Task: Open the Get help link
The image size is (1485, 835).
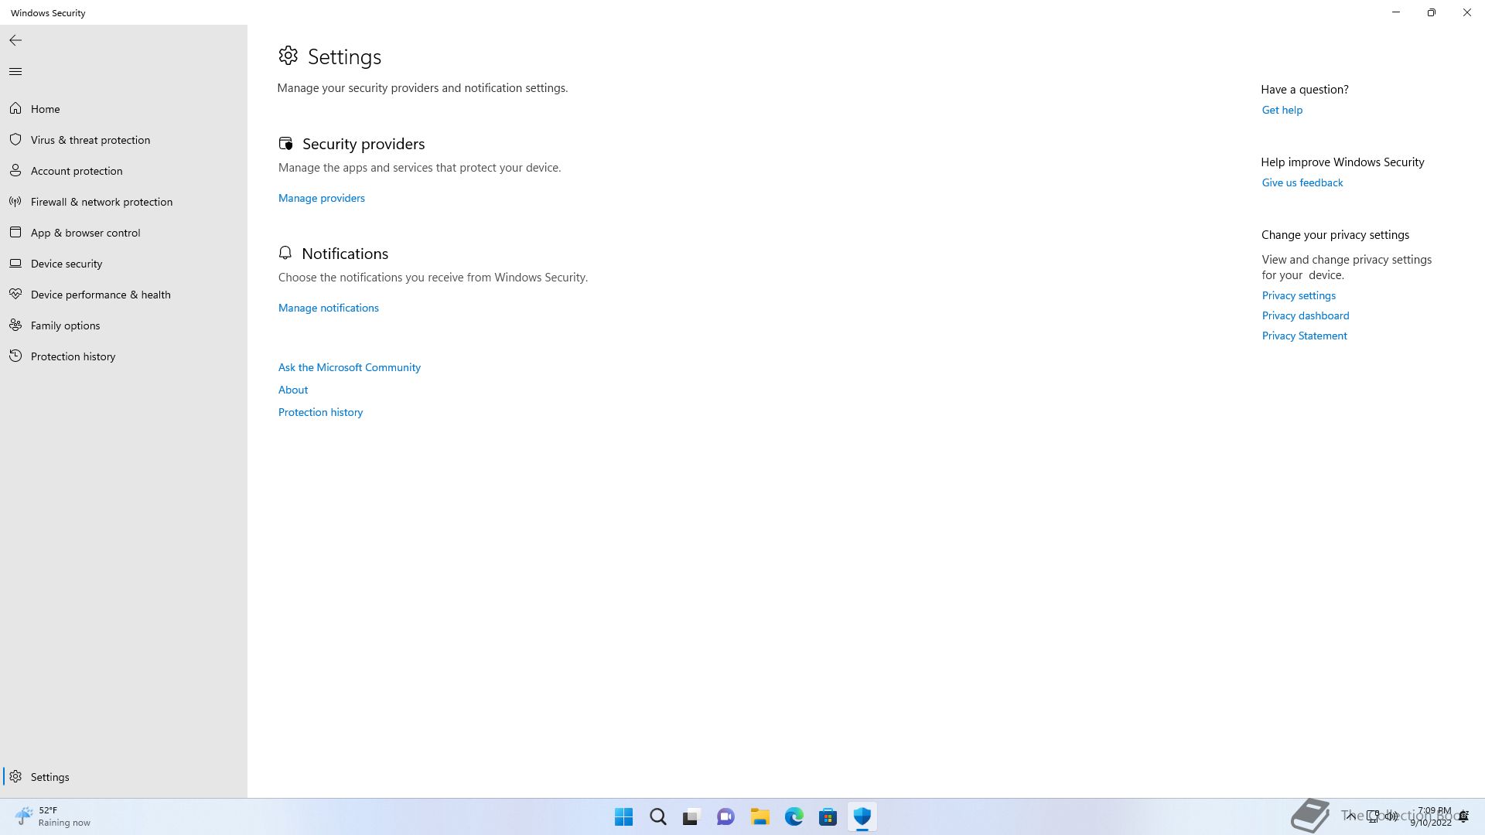Action: (1282, 110)
